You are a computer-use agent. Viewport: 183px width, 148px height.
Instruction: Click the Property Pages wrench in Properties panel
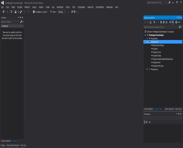coord(150,122)
